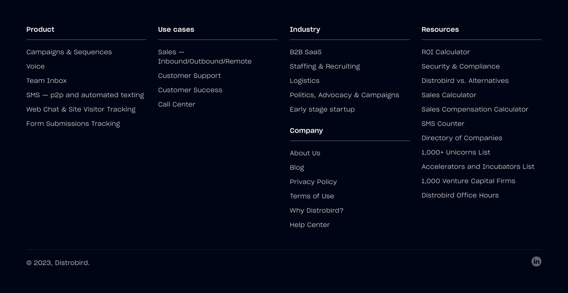568x293 pixels.
Task: Open Team Inbox
Action: 46,80
